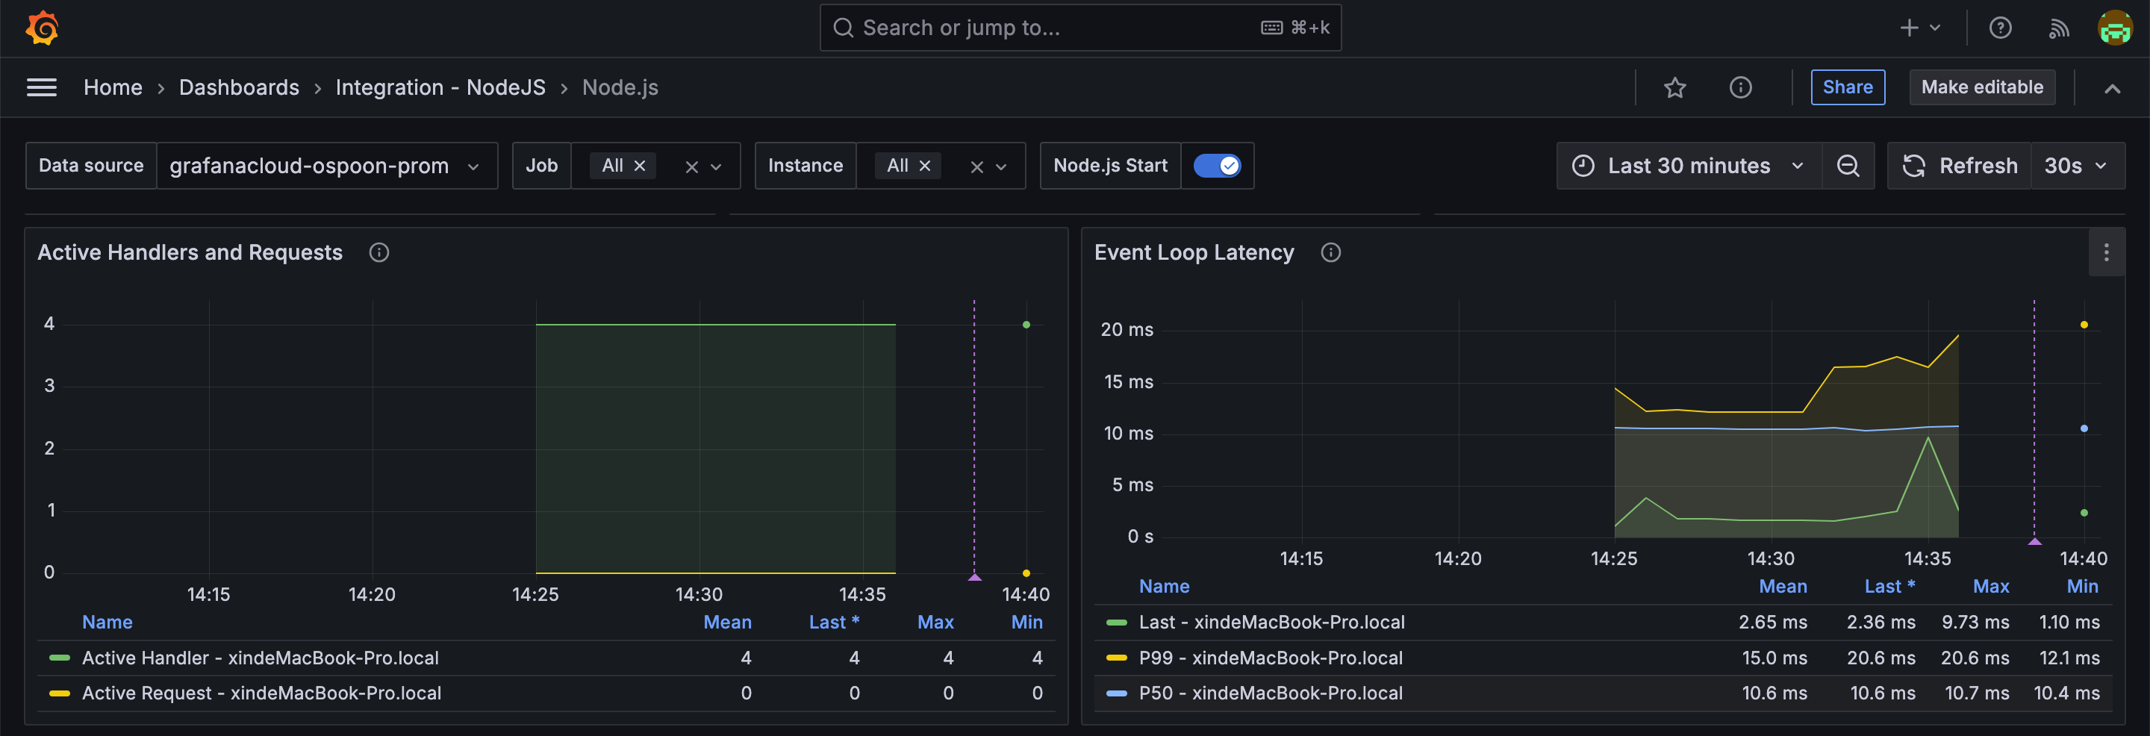Screen dimensions: 2150x736
Task: Toggle the Node.js Start annotation switch
Action: pos(1217,165)
